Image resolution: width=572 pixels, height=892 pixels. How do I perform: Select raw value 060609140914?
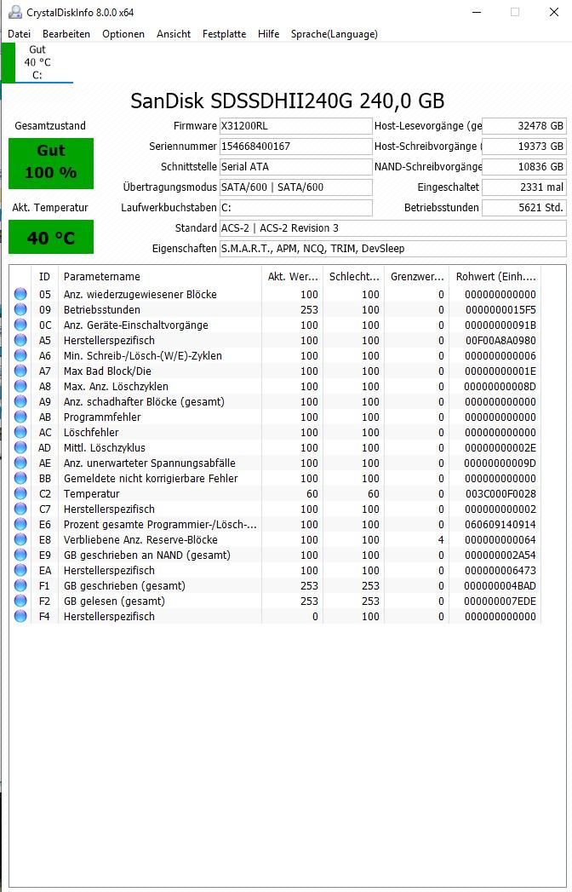(x=500, y=525)
